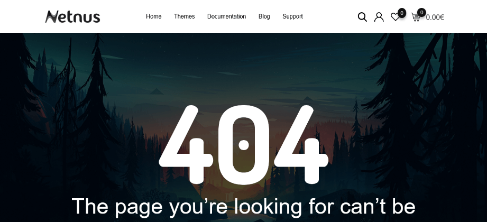Open the Themes menu item
Image resolution: width=487 pixels, height=222 pixels.
(x=184, y=16)
